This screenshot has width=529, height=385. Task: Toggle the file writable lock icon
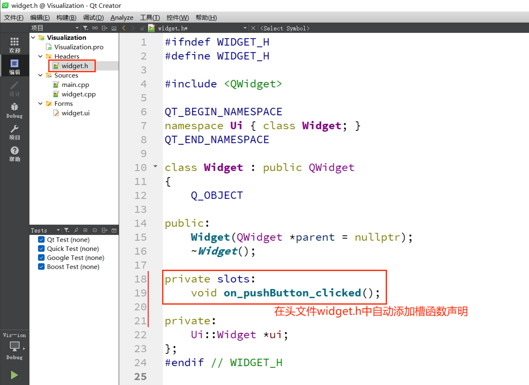pos(142,28)
